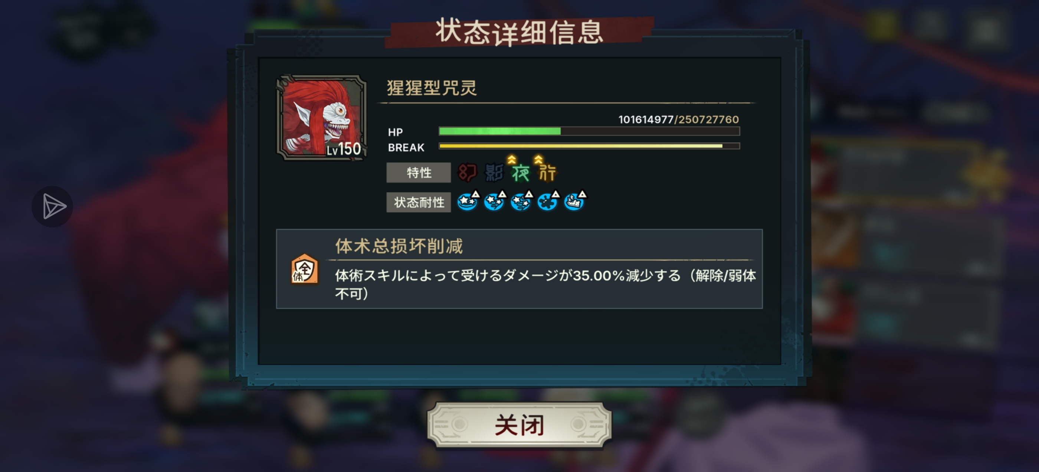Screen dimensions: 1039x472
Task: Click the 状态详细信息 title banner
Action: point(519,32)
